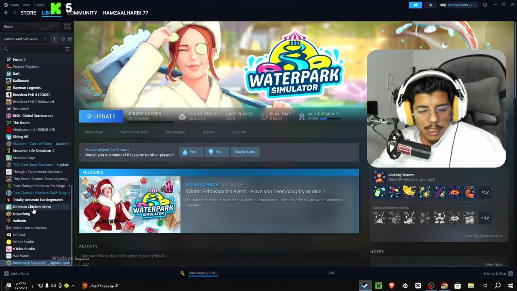Open the Community Hub link

click(134, 132)
